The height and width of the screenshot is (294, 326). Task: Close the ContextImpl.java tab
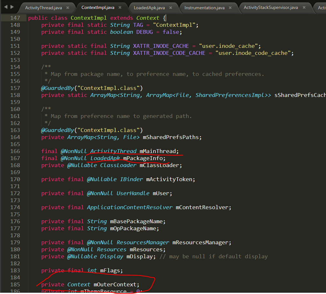(x=120, y=7)
